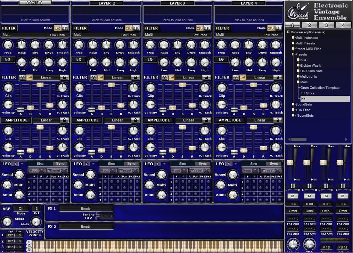Select filter Mode 24 on Layer 1
Image resolution: width=353 pixels, height=253 pixels.
pyautogui.click(x=57, y=28)
